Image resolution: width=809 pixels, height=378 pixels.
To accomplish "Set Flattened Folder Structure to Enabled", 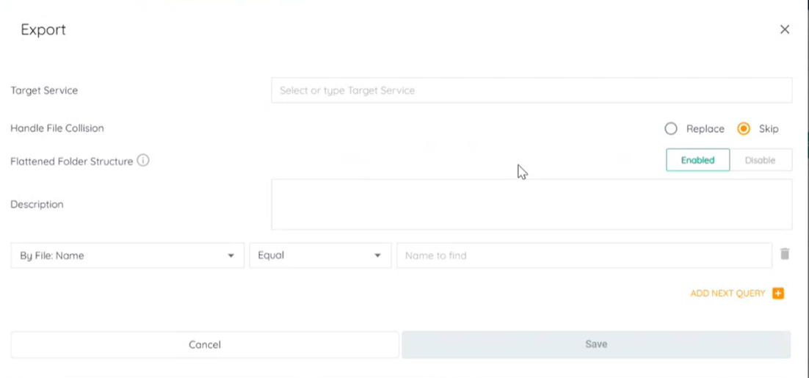I will tap(697, 160).
